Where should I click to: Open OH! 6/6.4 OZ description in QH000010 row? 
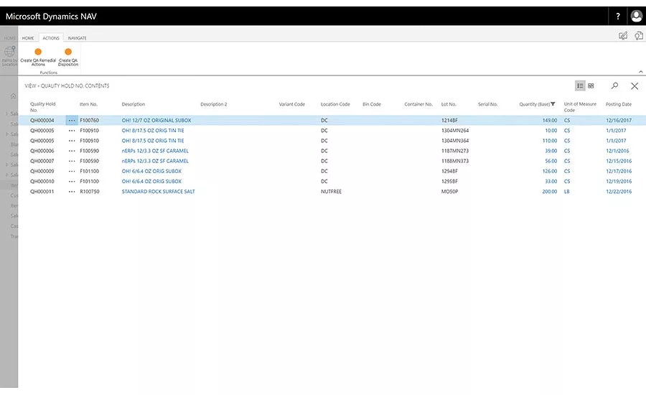point(151,182)
